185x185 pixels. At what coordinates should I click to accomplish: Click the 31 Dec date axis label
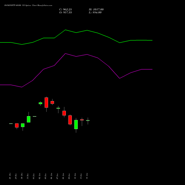click(x=28, y=176)
